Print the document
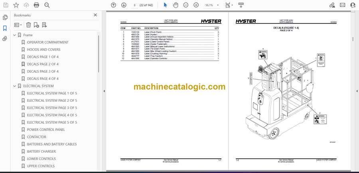The width and height of the screenshot is (359, 173). [36, 5]
